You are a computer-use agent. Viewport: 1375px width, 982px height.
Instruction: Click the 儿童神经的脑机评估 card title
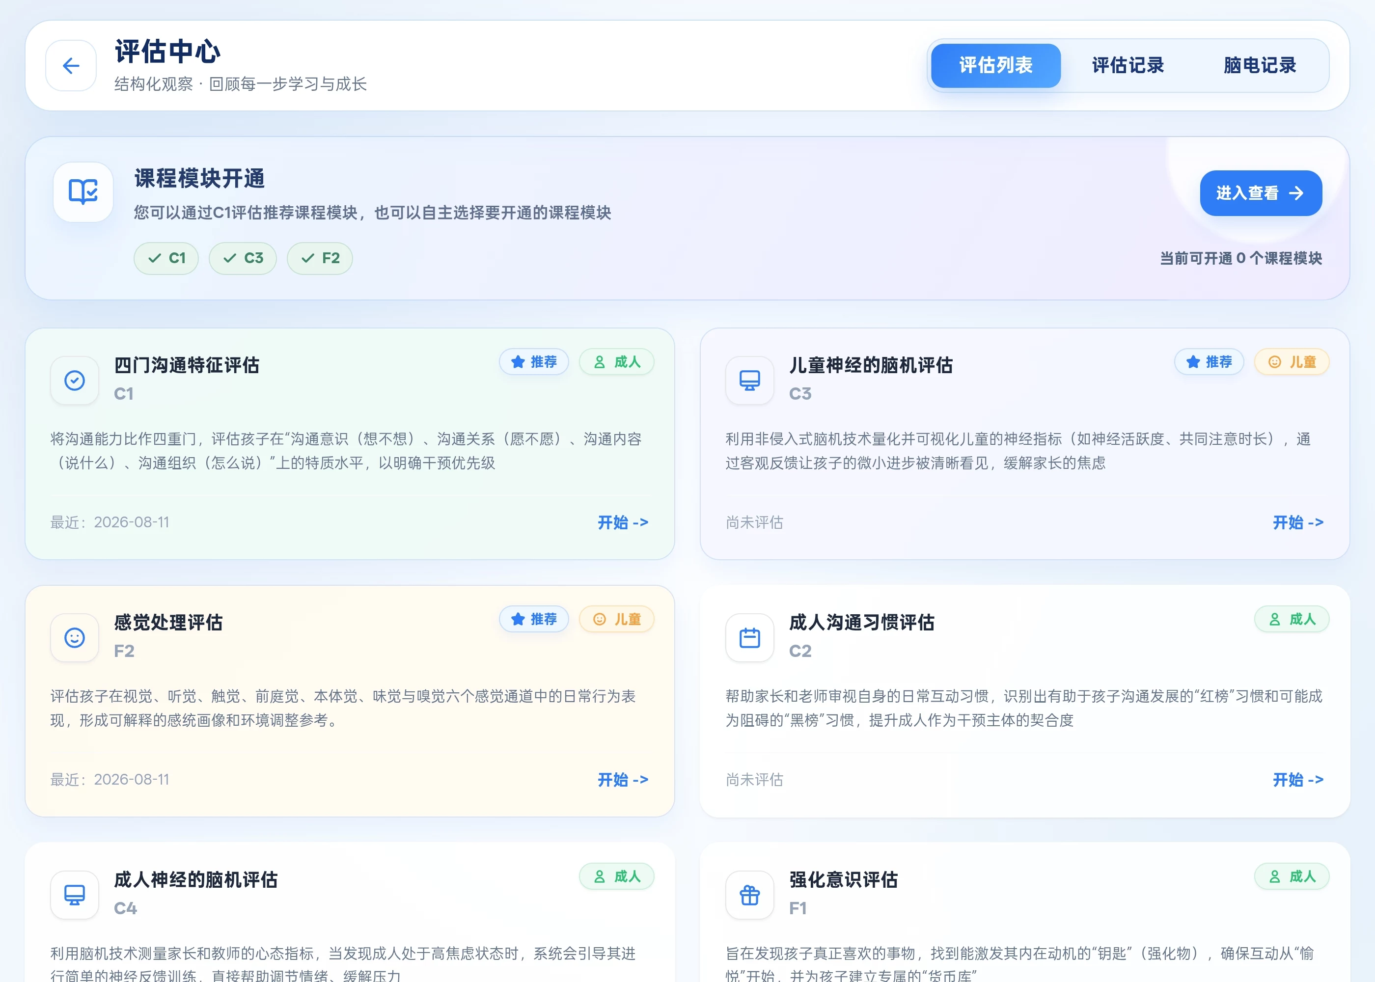point(871,365)
